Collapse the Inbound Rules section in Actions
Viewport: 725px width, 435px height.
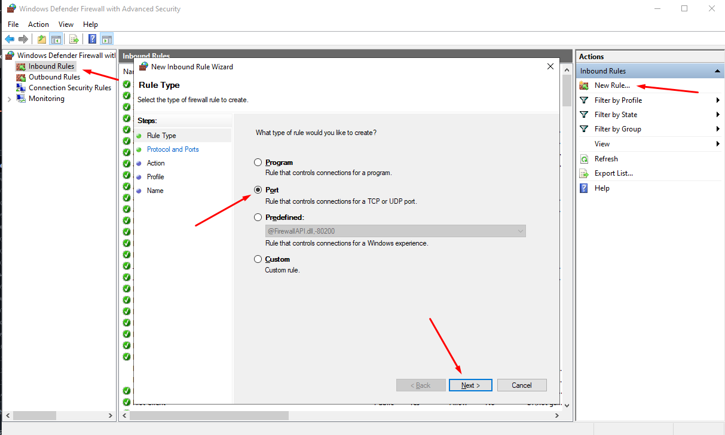tap(717, 71)
